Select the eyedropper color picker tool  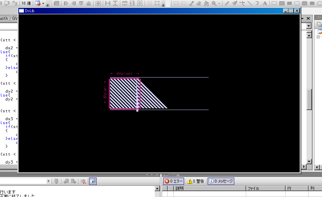coord(191,3)
